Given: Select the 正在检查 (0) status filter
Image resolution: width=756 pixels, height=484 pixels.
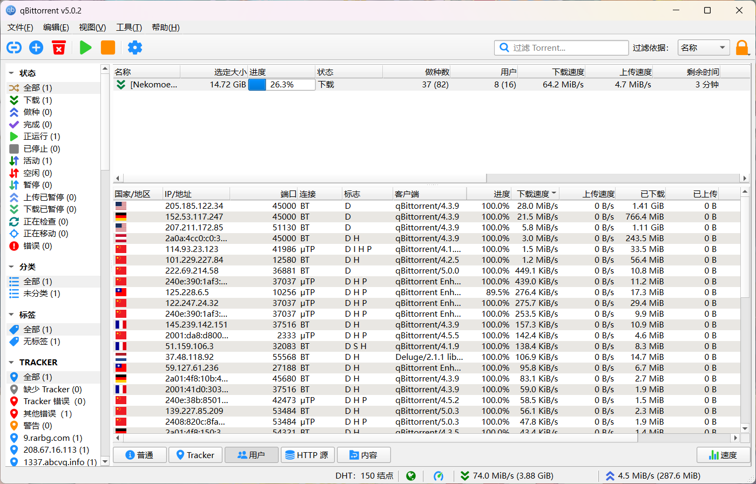Looking at the screenshot, I should coord(54,221).
